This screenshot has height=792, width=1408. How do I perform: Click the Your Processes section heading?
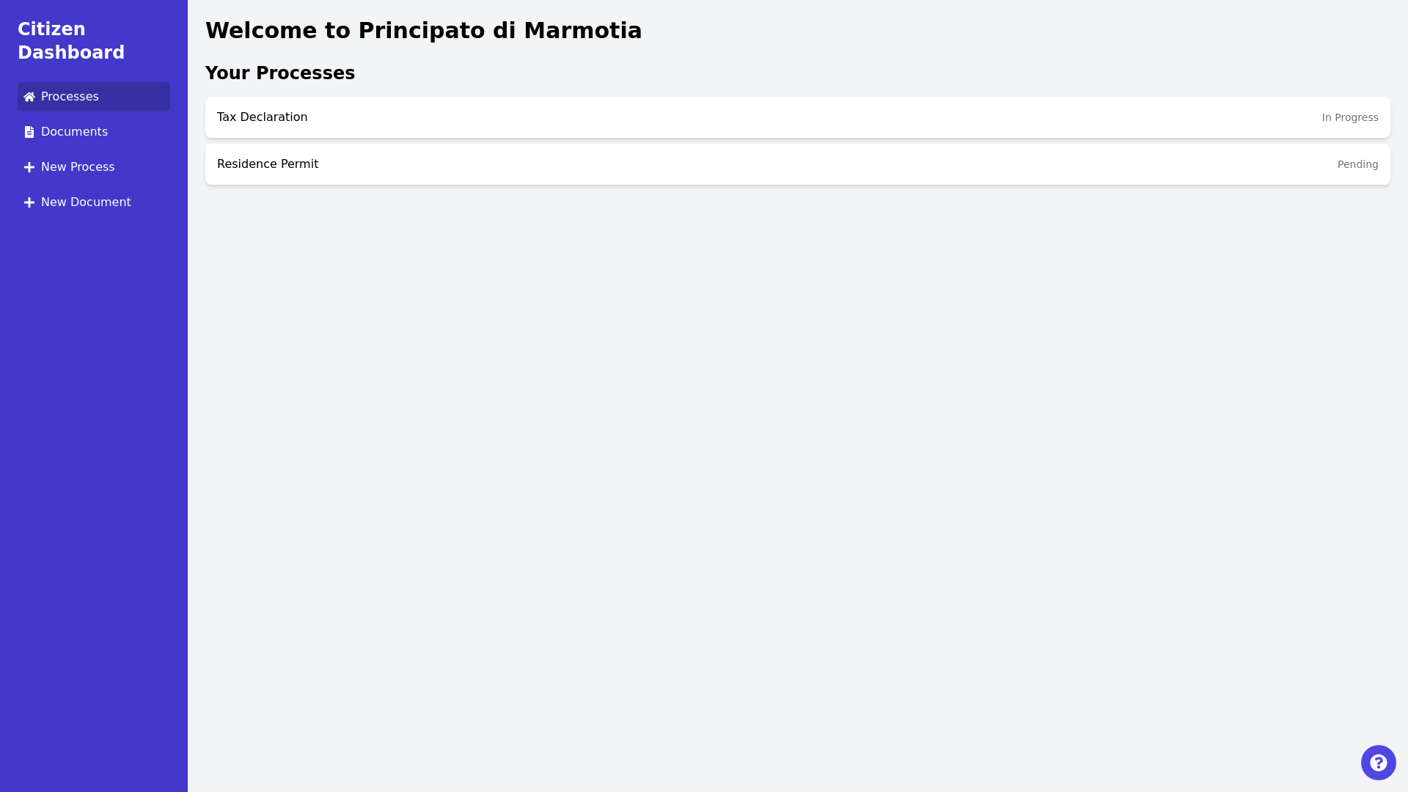(x=279, y=73)
